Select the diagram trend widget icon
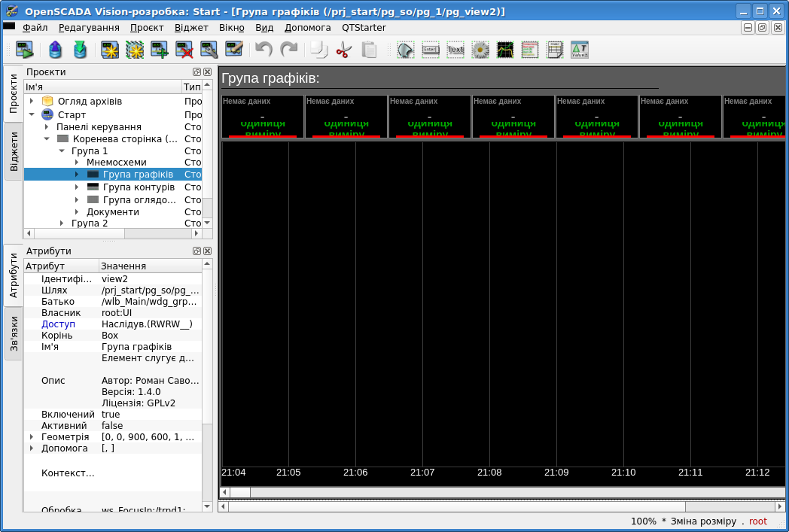The image size is (789, 532). click(x=505, y=50)
